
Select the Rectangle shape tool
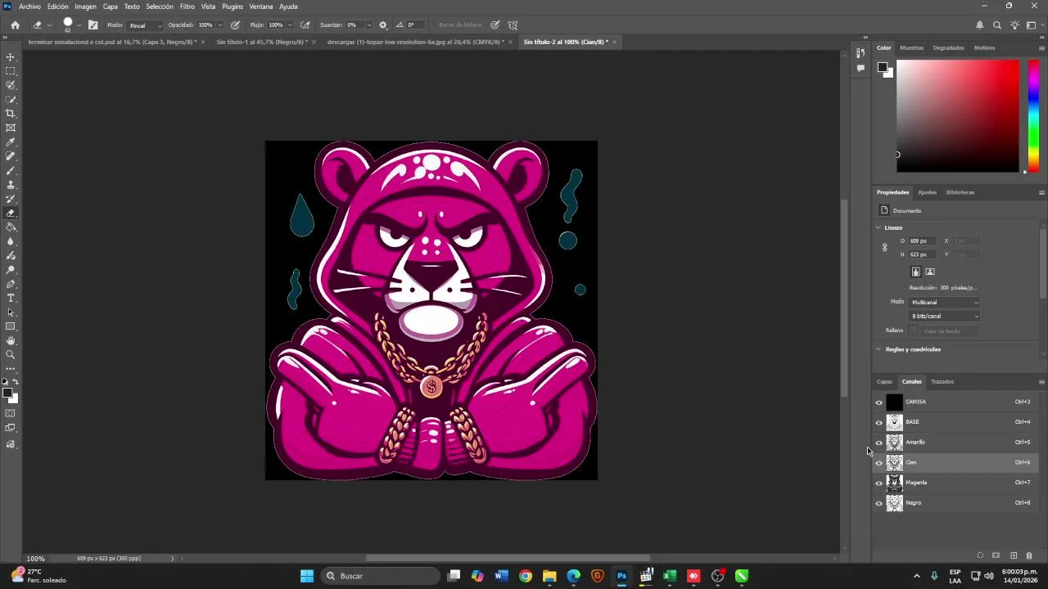(x=11, y=326)
